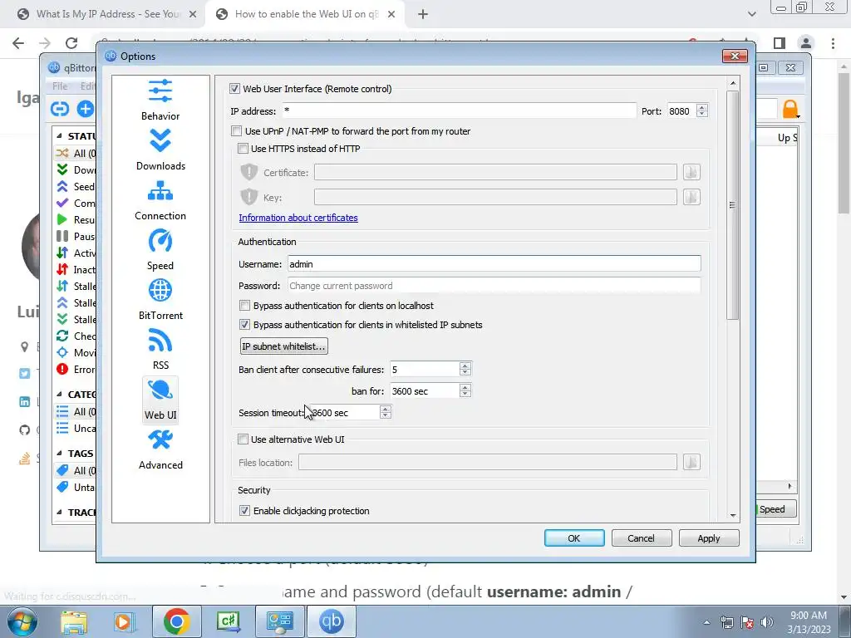
Task: Select the Web UI options section
Action: click(160, 400)
